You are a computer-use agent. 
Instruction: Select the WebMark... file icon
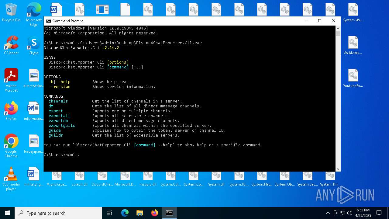(x=353, y=45)
